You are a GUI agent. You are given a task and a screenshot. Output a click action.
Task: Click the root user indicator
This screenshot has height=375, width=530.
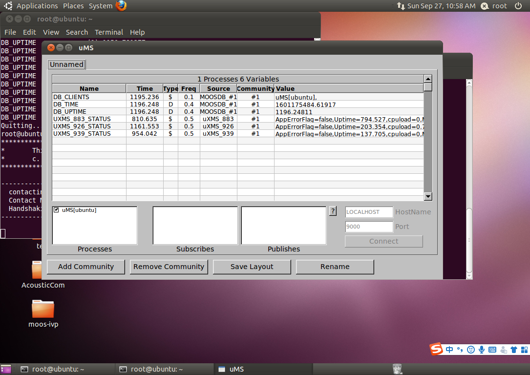pos(494,6)
